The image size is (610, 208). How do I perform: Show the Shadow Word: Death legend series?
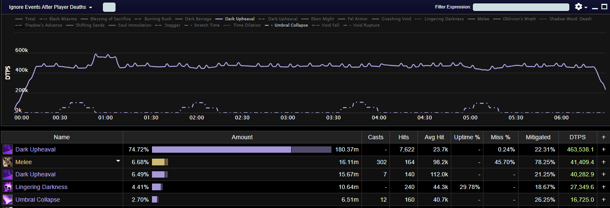click(566, 19)
